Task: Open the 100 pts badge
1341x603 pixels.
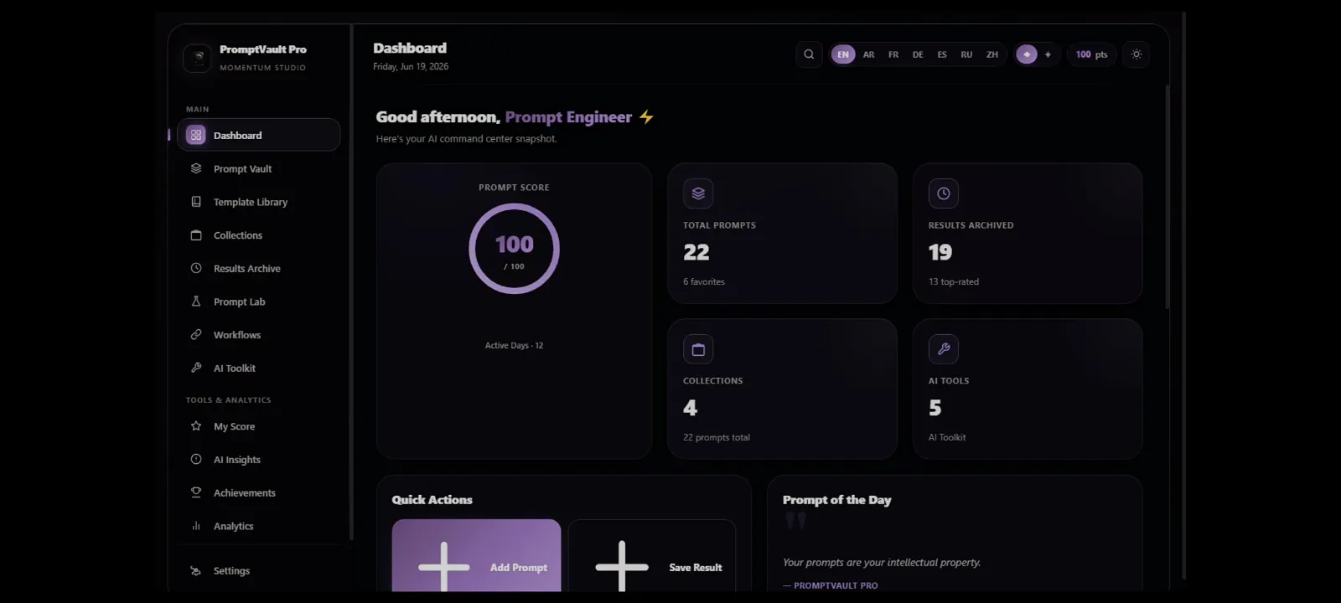Action: coord(1091,54)
